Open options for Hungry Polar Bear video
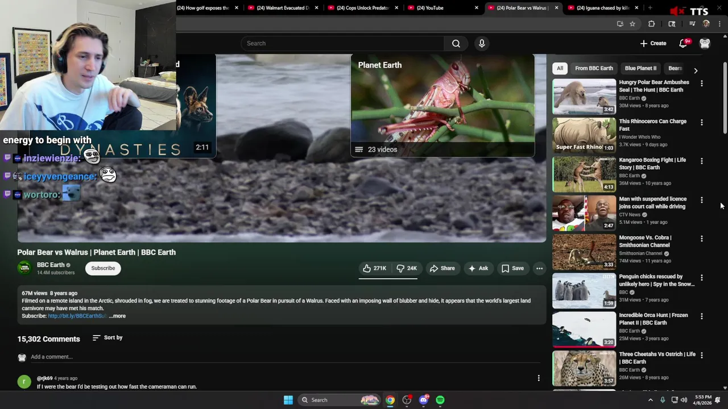The height and width of the screenshot is (409, 728). click(702, 84)
